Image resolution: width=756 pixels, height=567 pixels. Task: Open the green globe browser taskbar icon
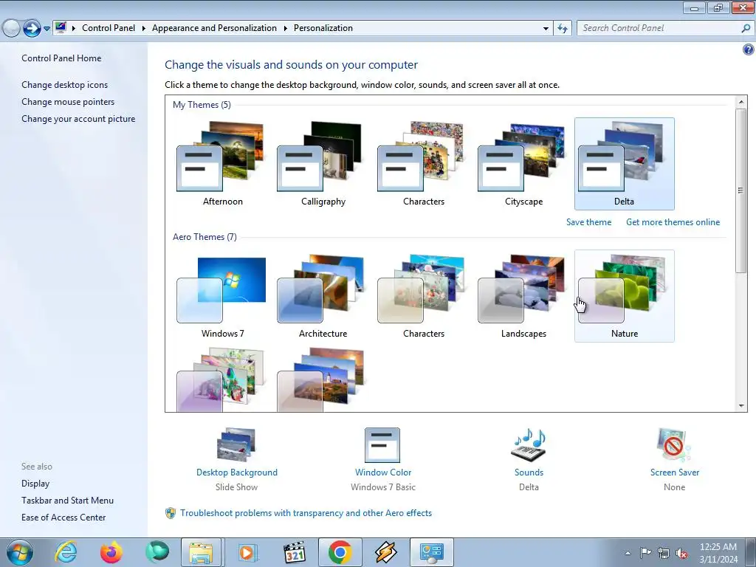(x=157, y=552)
